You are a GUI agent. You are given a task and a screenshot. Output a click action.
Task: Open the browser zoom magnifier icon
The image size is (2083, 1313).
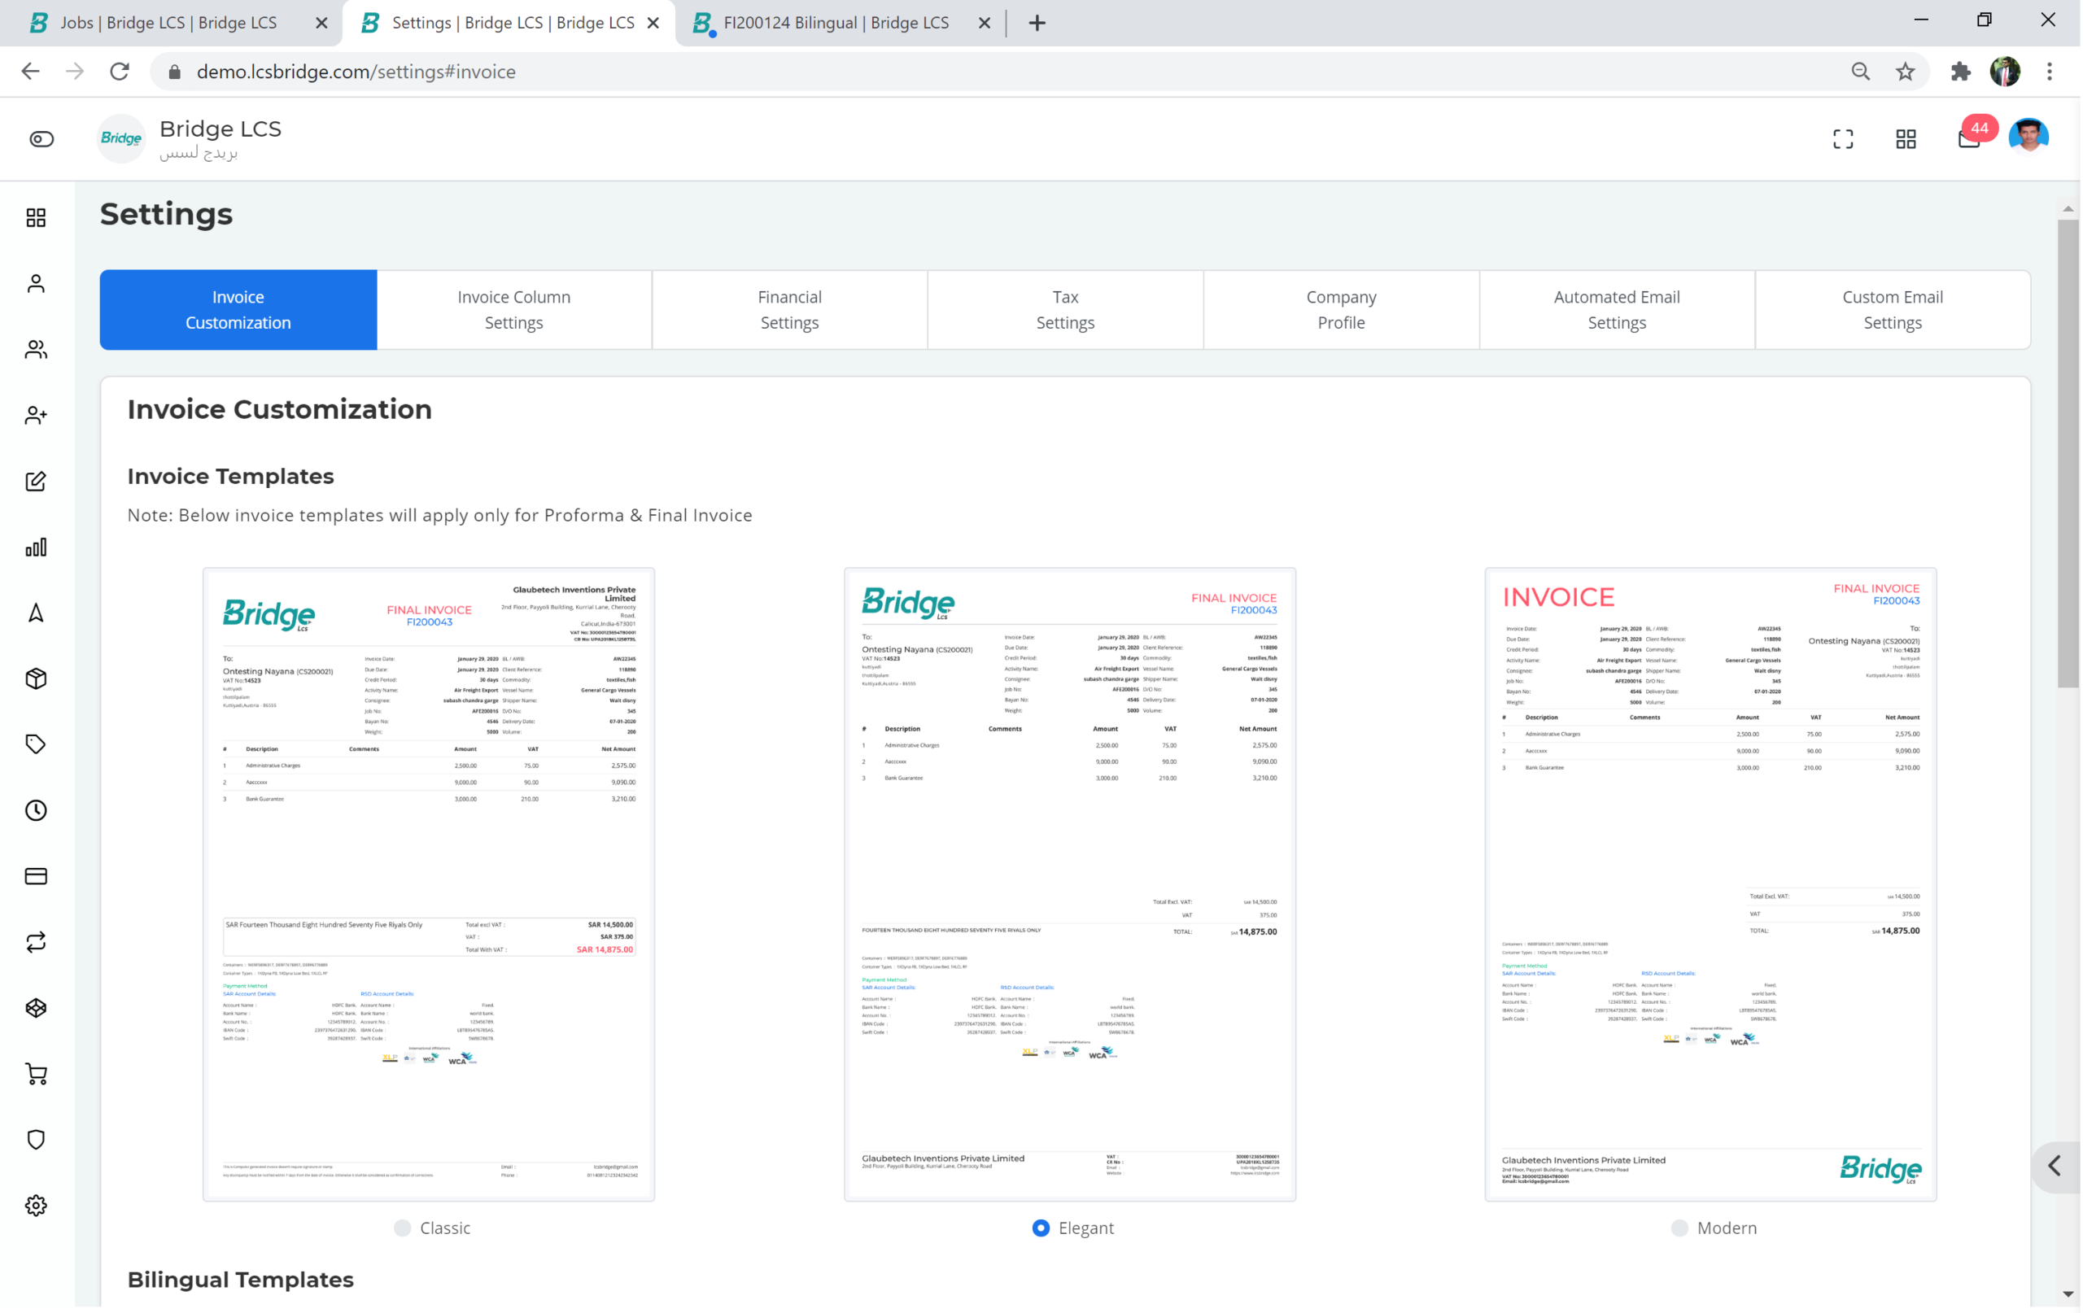1861,72
